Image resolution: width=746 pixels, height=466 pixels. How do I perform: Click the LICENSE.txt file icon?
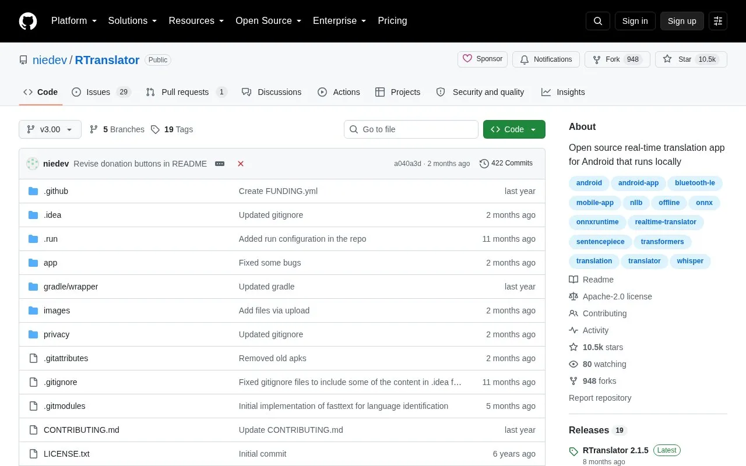click(33, 454)
